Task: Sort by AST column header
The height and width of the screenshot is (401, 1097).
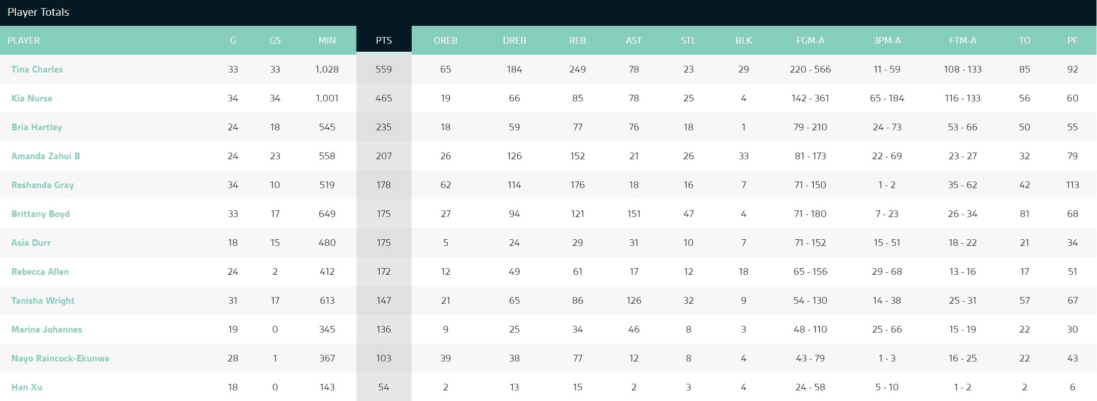Action: [634, 41]
